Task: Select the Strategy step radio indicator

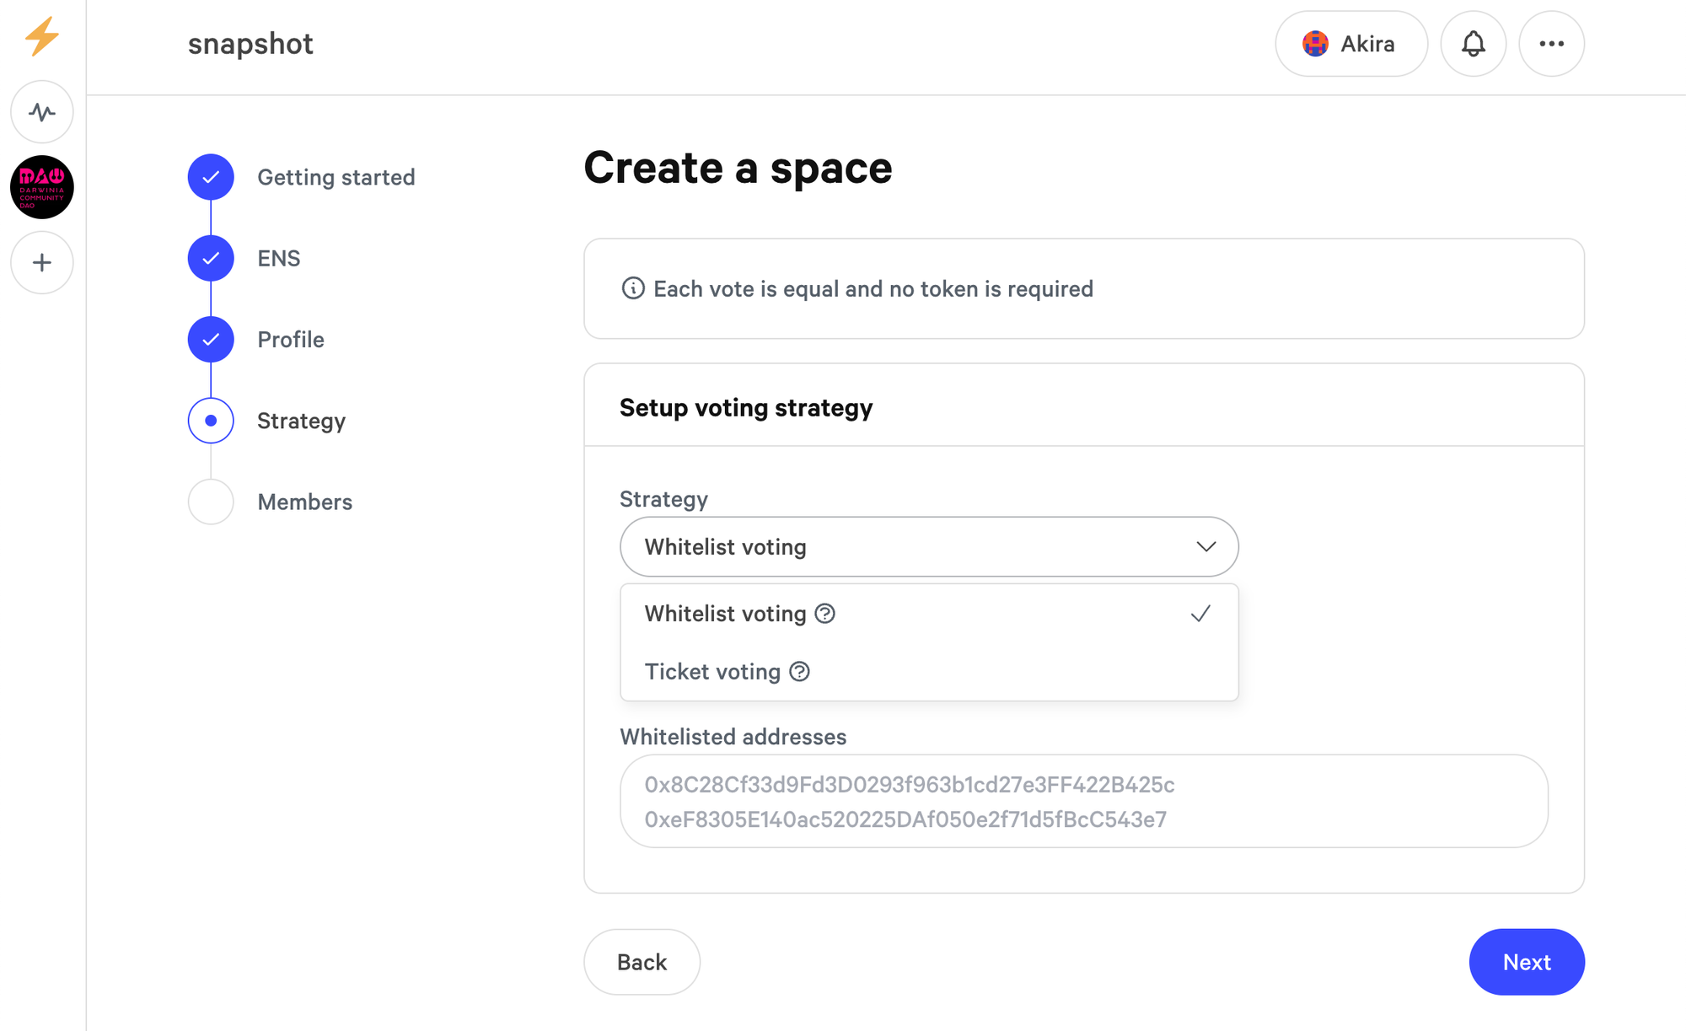Action: coord(210,420)
